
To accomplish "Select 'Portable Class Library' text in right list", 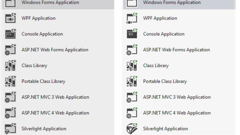I will point(165,81).
